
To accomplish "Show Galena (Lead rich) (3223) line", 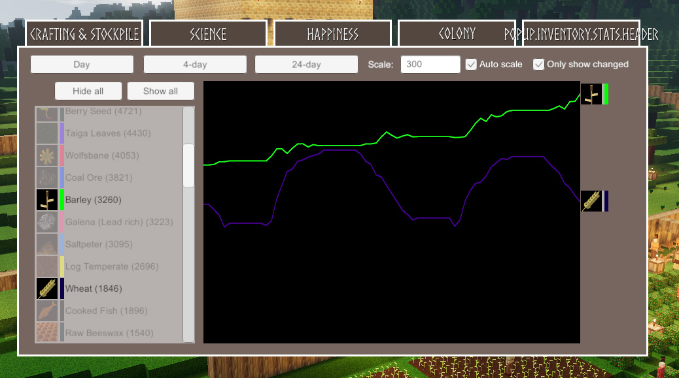I will [x=119, y=222].
